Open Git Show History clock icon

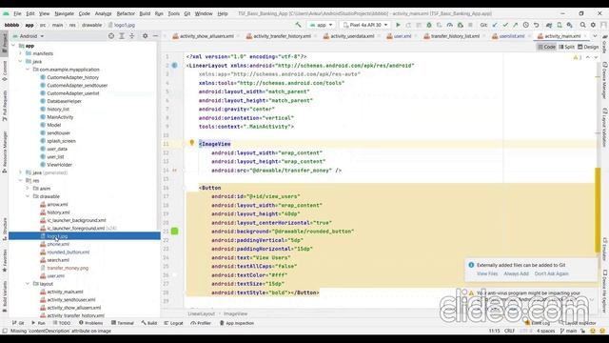pos(526,25)
